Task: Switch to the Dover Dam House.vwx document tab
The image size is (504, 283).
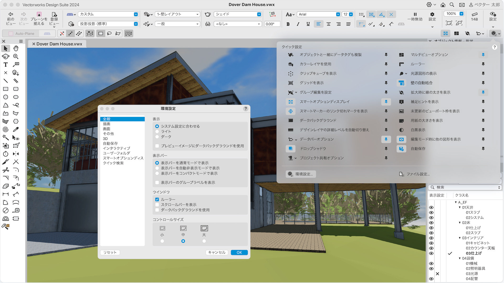Action: click(x=59, y=44)
